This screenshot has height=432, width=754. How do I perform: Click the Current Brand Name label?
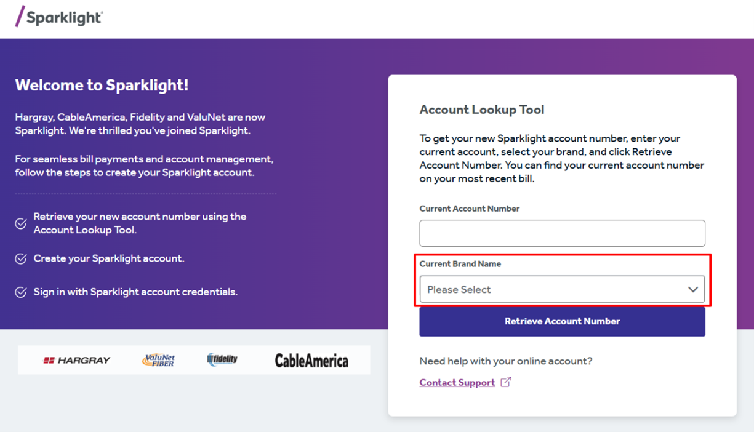[460, 264]
